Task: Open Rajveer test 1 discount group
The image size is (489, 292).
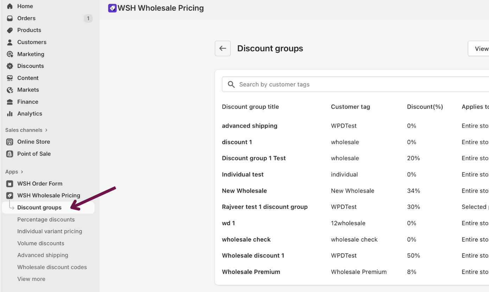Action: click(x=265, y=207)
